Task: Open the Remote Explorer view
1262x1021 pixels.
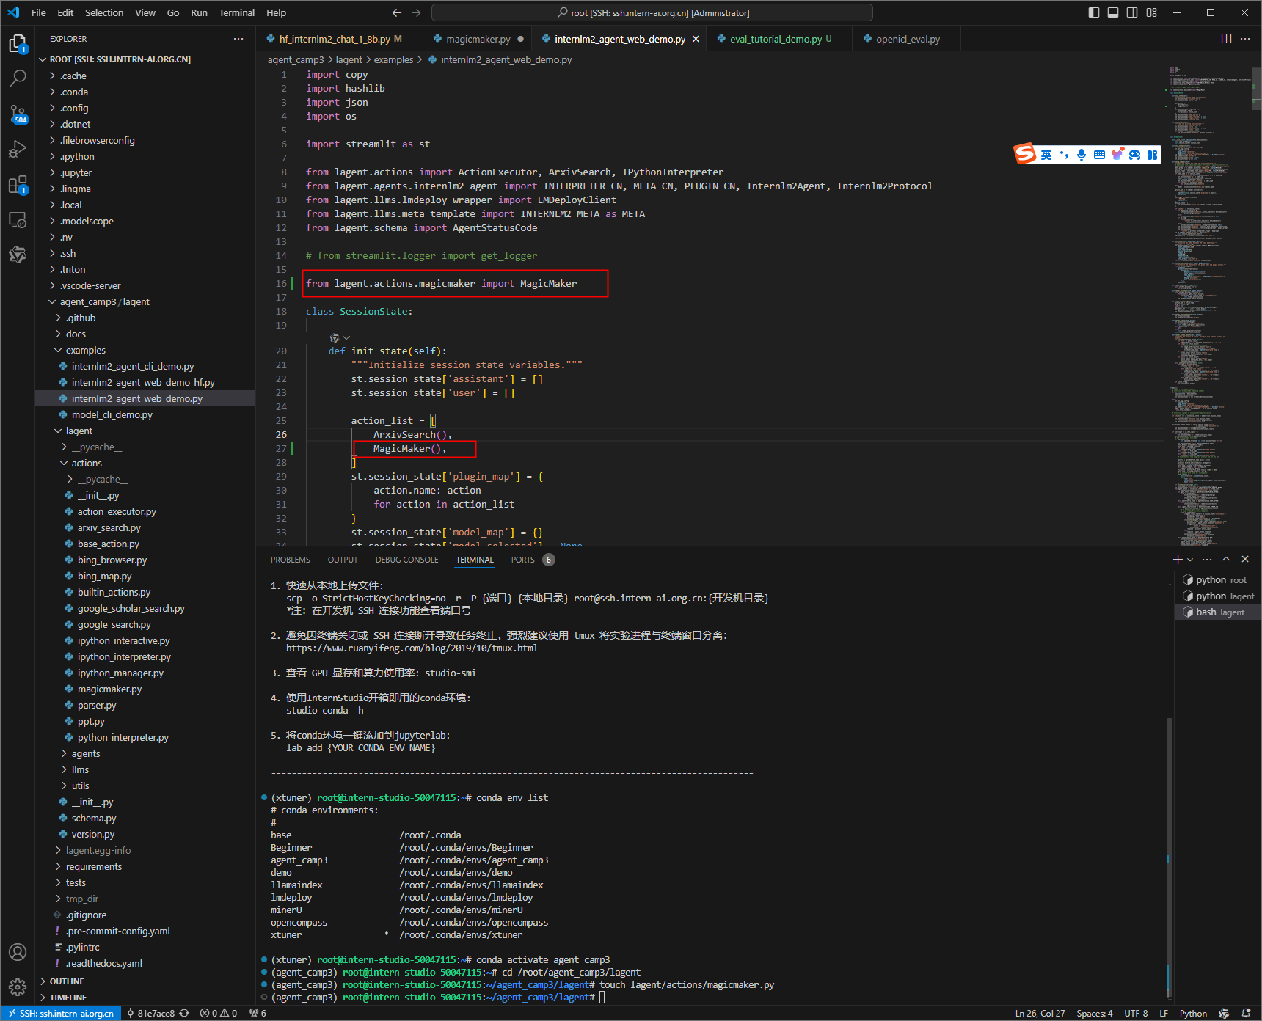Action: tap(18, 219)
